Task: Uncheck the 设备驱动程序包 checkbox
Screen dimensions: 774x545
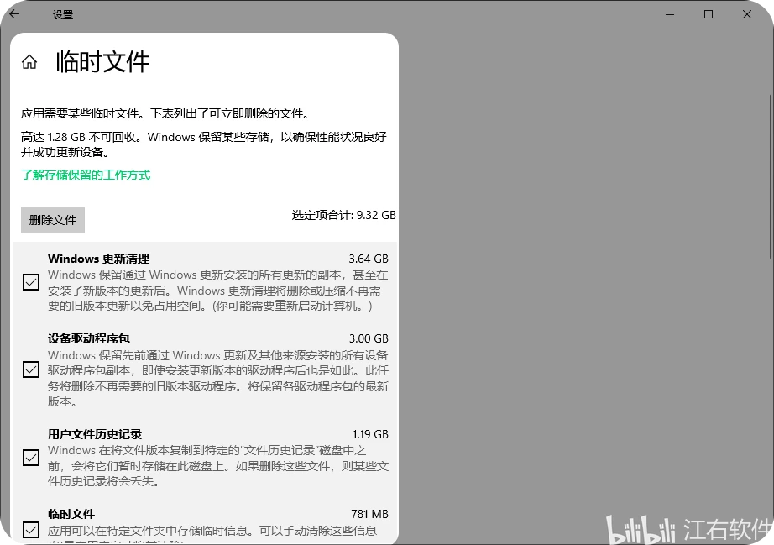Action: tap(31, 369)
